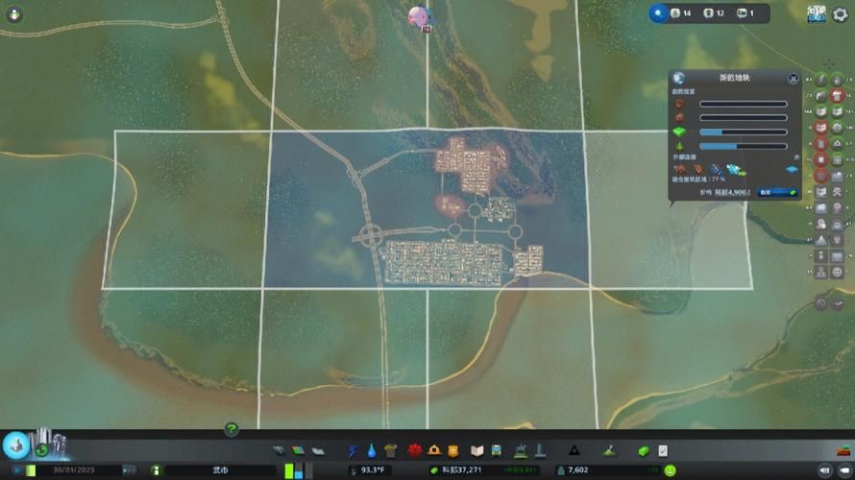Image resolution: width=855 pixels, height=480 pixels.
Task: Open the Roads build menu
Action: coord(279,450)
